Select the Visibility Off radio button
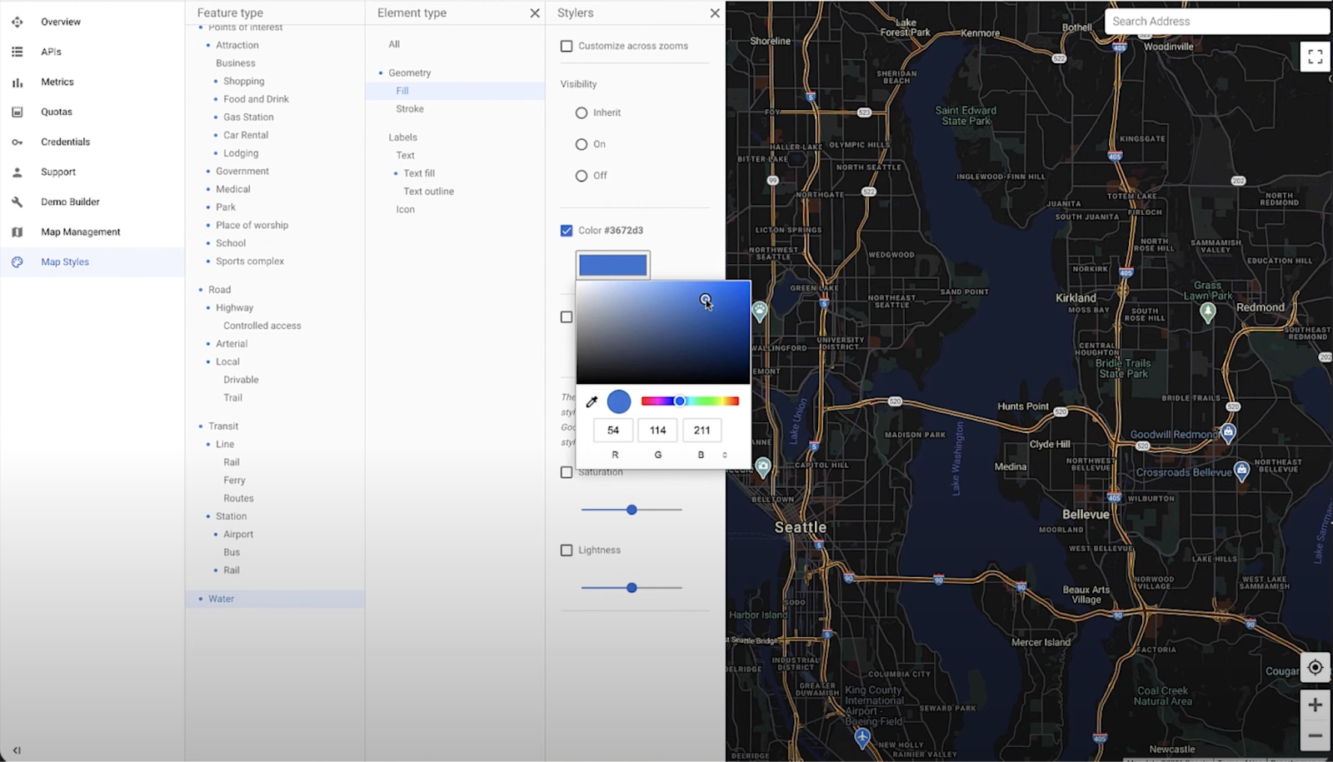This screenshot has height=762, width=1333. coord(582,176)
